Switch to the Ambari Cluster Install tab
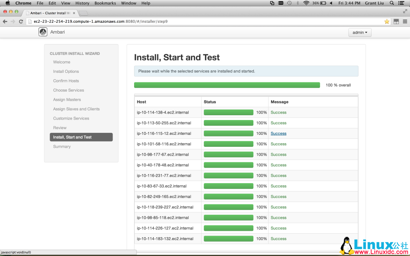410x256 pixels. point(48,12)
